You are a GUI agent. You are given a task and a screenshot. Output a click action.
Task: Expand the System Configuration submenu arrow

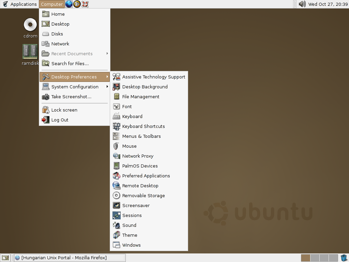(x=107, y=87)
